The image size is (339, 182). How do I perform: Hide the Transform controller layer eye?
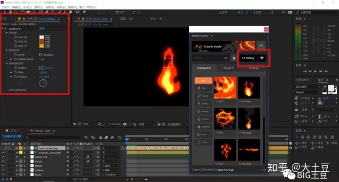[3, 152]
